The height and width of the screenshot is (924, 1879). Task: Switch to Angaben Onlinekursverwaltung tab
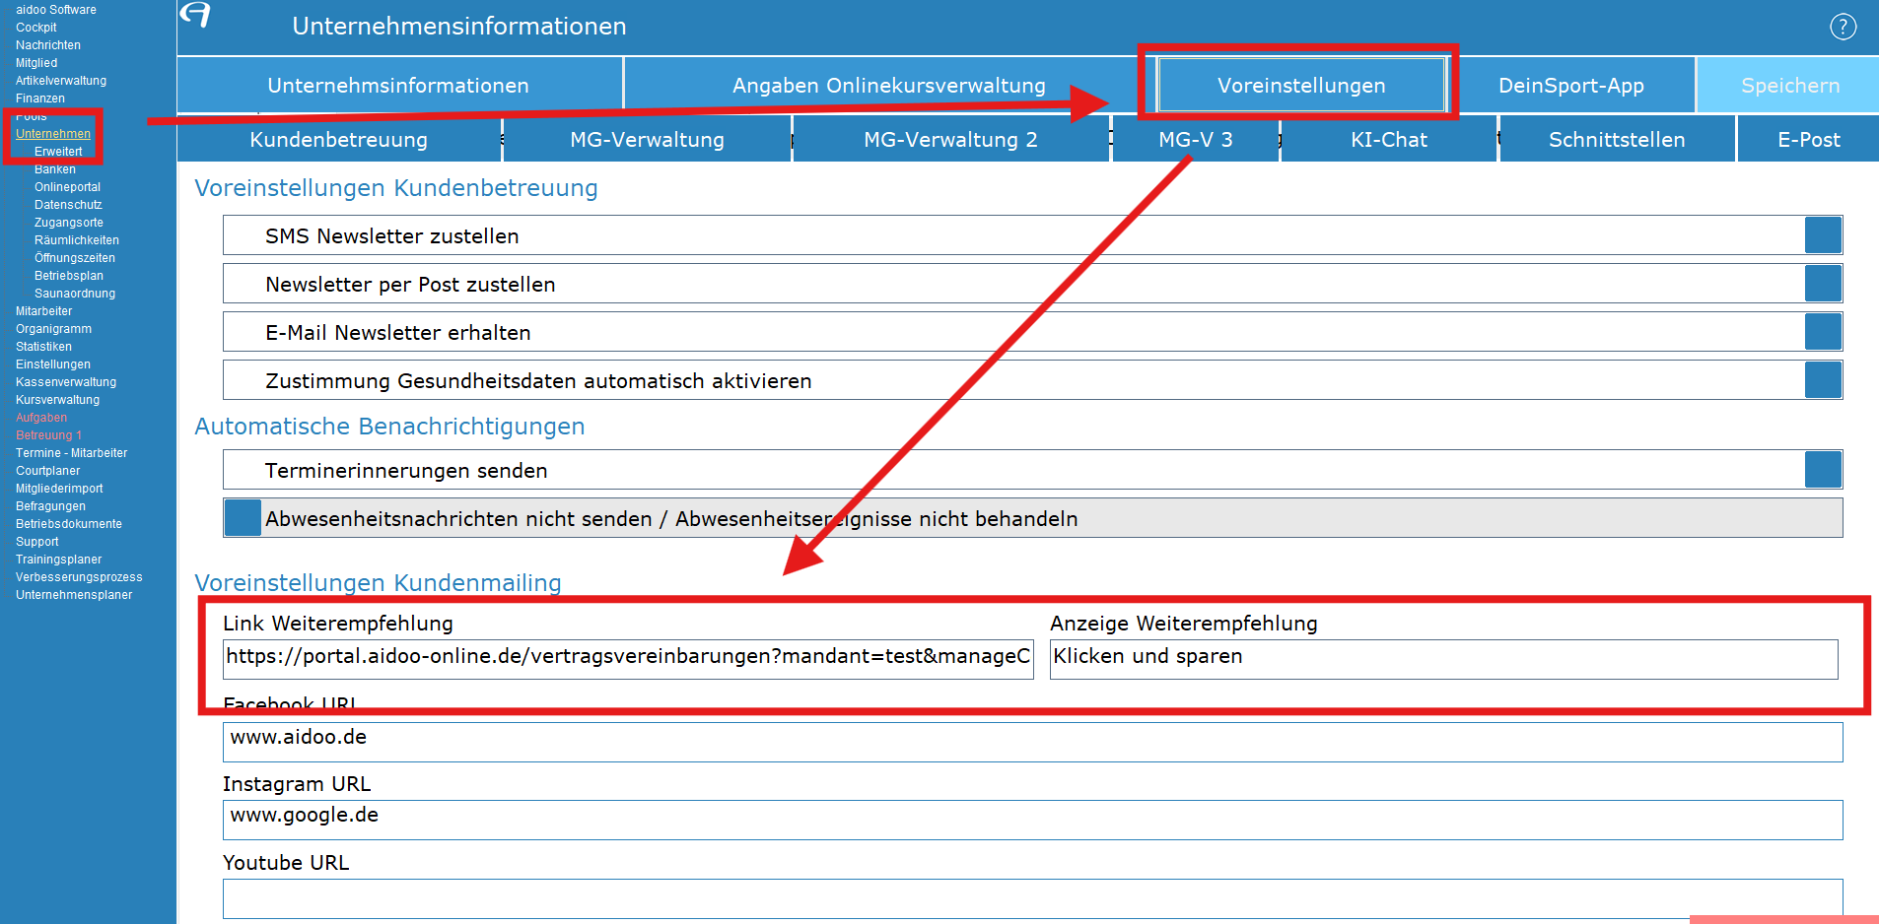point(888,86)
